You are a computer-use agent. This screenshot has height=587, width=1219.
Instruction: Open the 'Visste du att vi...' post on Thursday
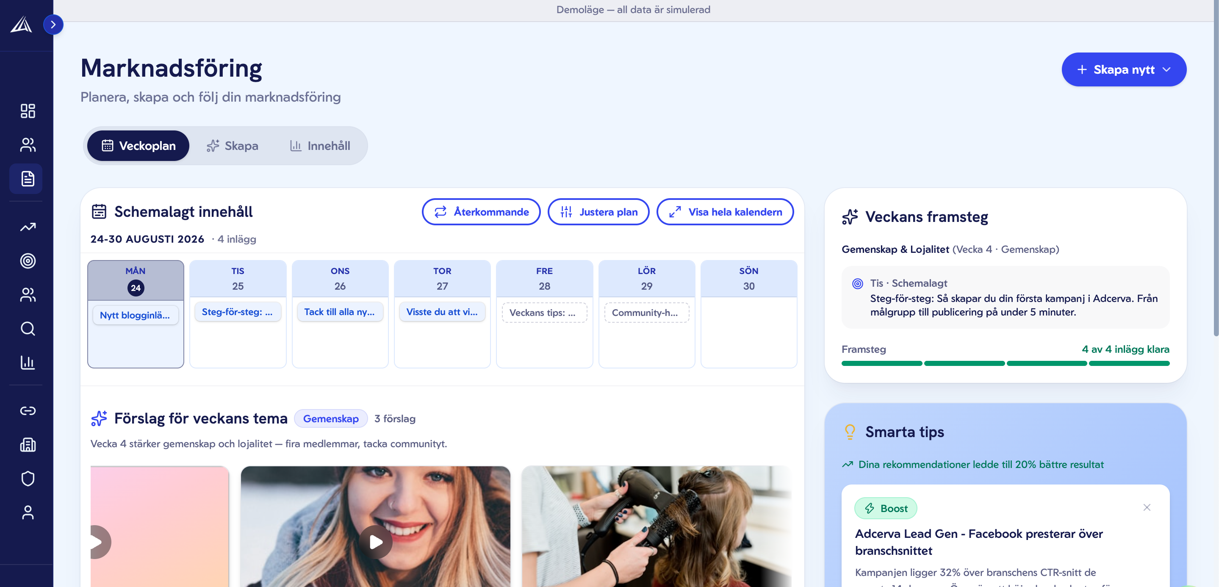443,312
